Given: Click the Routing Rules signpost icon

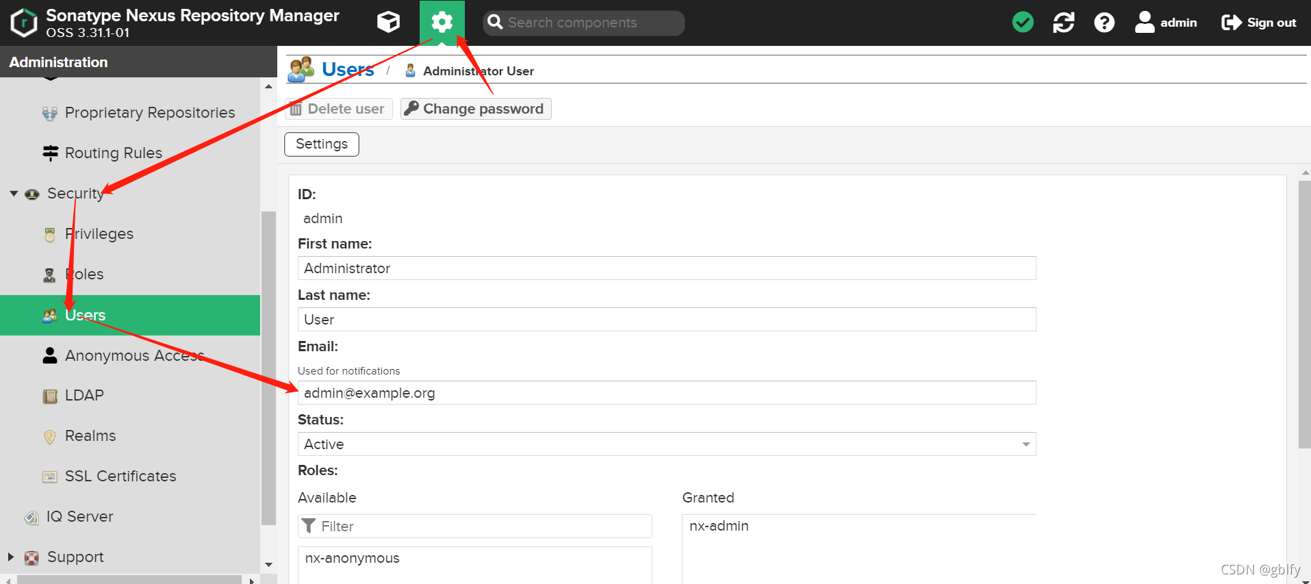Looking at the screenshot, I should 50,153.
